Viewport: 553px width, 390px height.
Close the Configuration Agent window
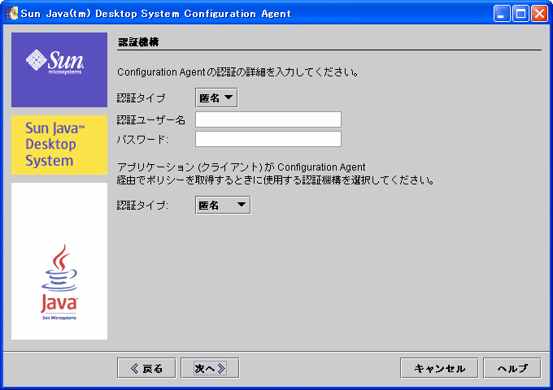click(x=540, y=14)
